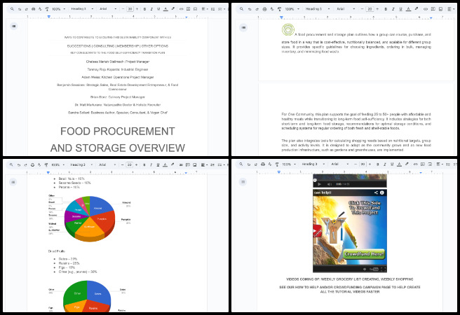460x315 pixels.
Task: Insert link in plan description document
Action: tap(425, 9)
